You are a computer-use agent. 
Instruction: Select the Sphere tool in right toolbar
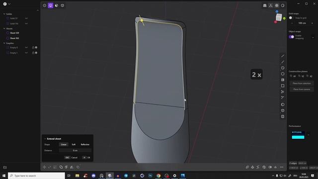[x=283, y=104]
